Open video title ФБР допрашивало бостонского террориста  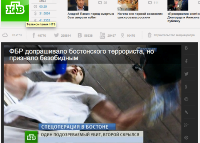point(81,55)
